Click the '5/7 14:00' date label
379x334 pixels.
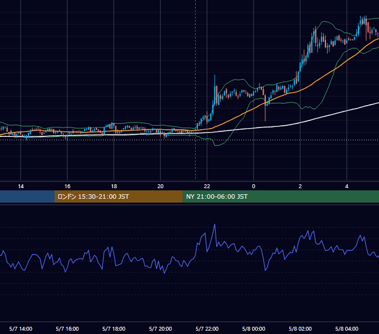click(21, 328)
